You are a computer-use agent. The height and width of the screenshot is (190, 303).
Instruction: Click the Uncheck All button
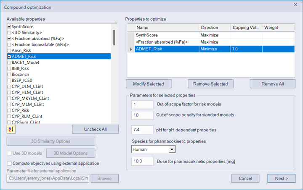pyautogui.click(x=95, y=129)
